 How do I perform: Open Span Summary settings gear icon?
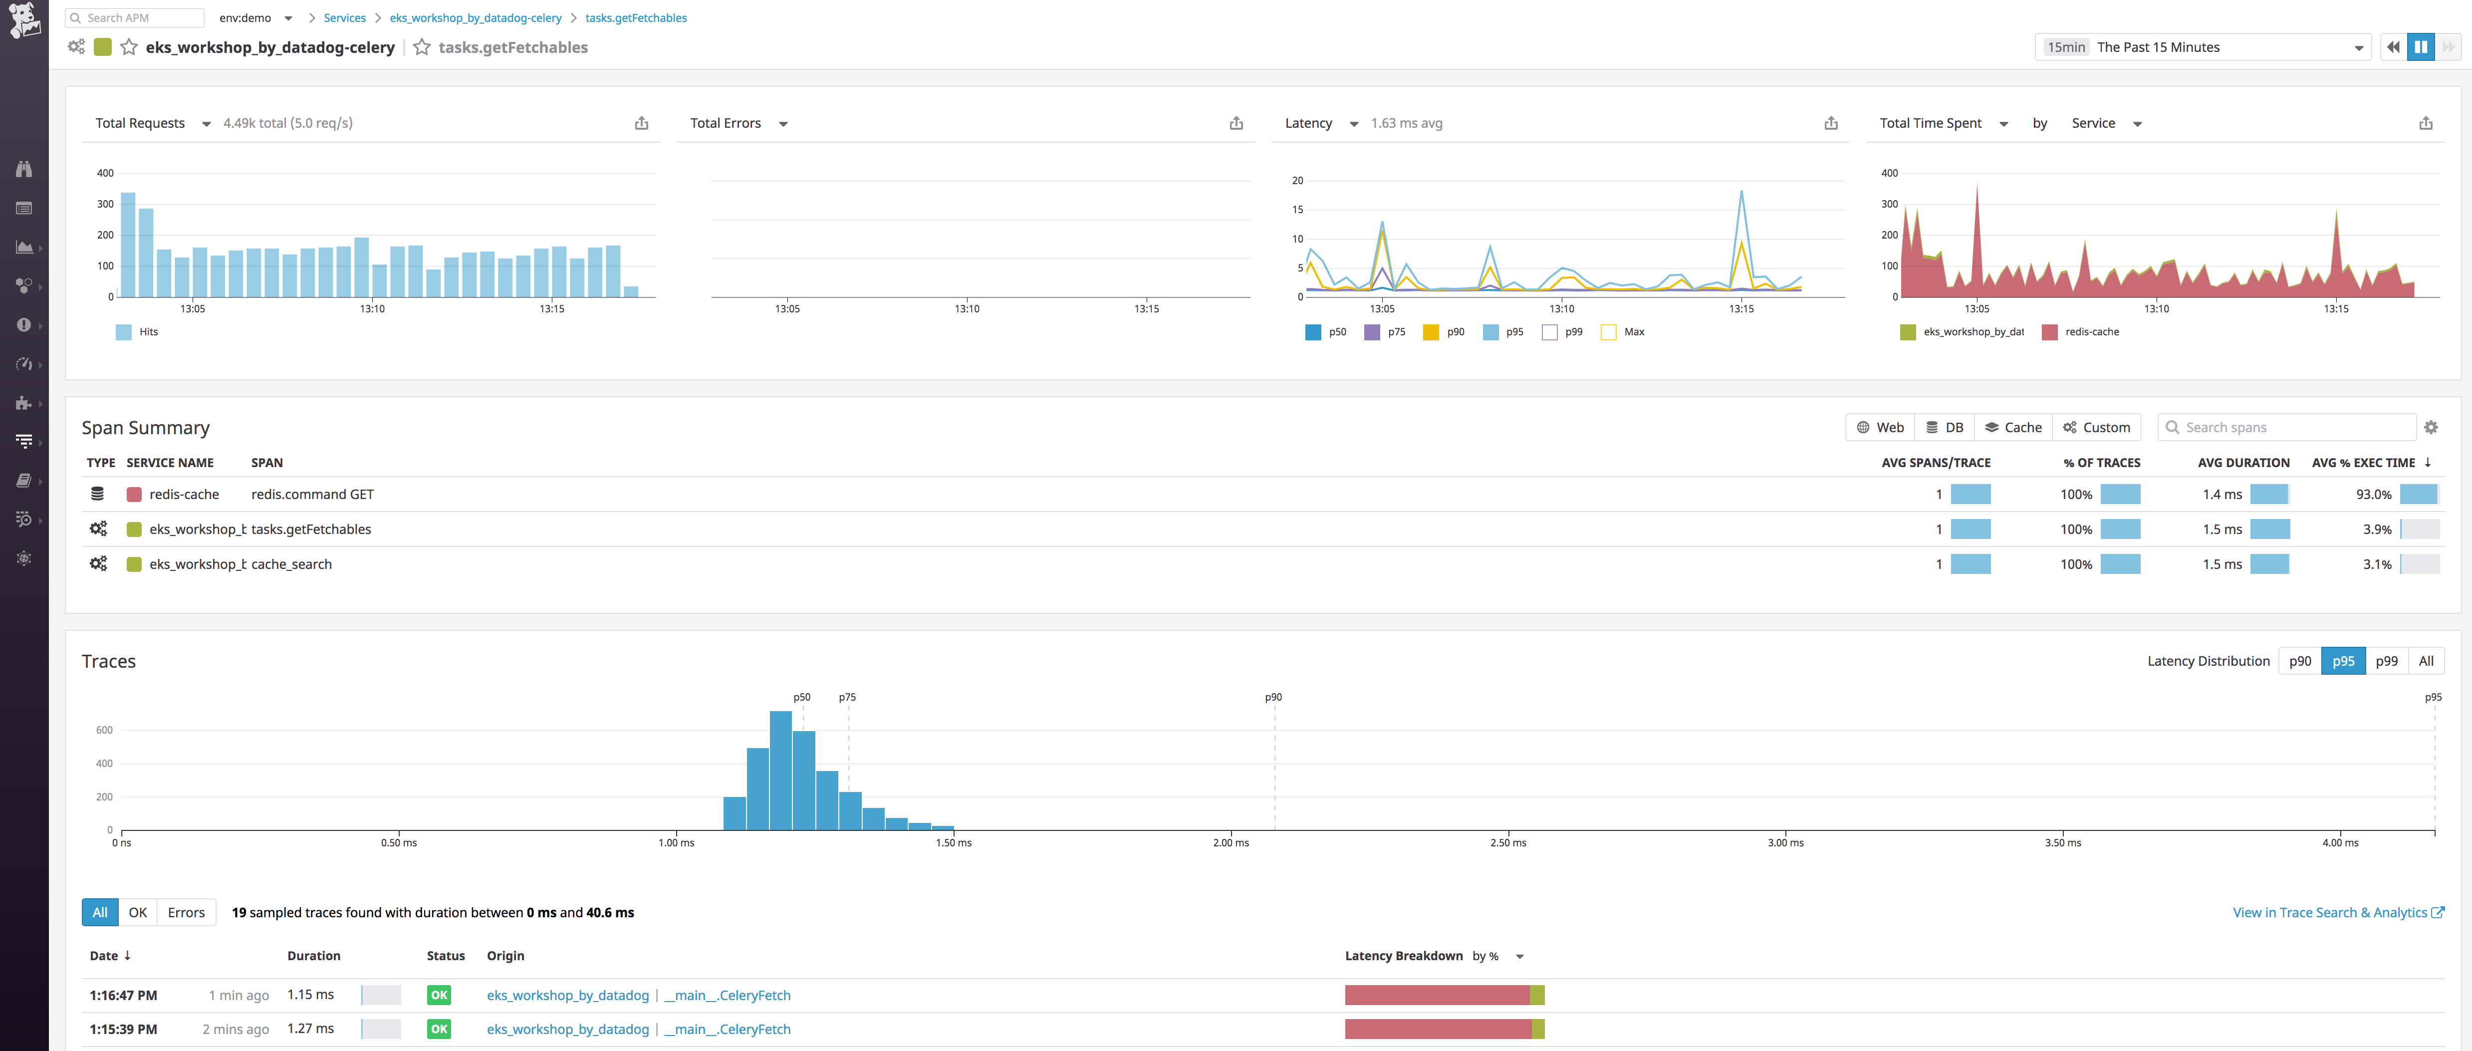pyautogui.click(x=2431, y=426)
